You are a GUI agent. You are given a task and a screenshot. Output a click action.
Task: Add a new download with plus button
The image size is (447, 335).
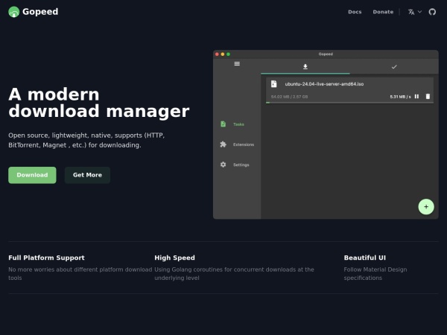click(425, 206)
